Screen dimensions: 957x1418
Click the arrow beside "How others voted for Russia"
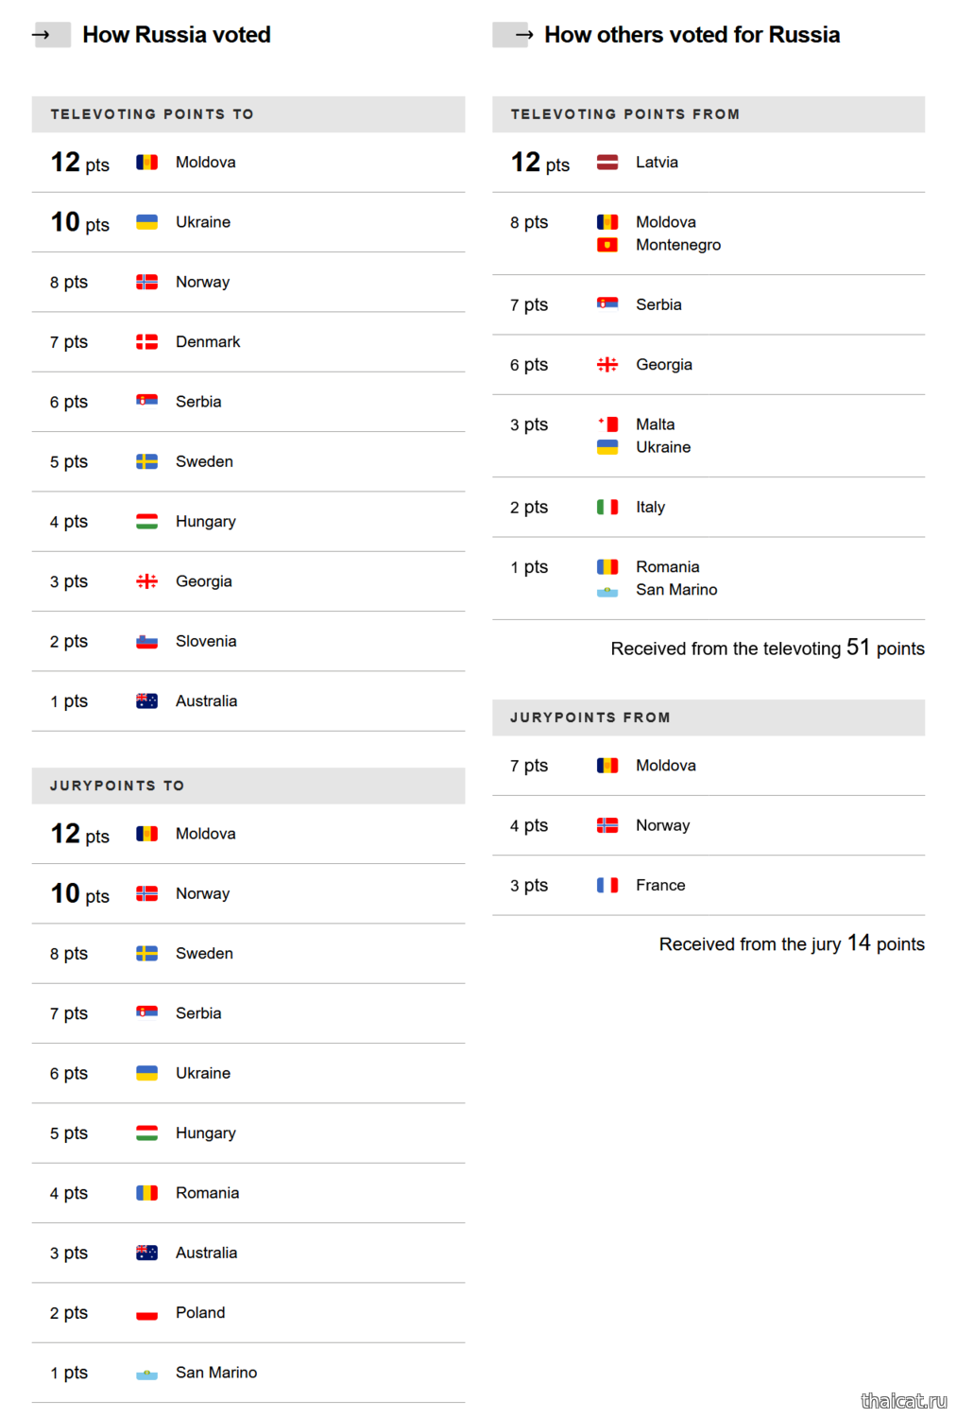point(523,35)
